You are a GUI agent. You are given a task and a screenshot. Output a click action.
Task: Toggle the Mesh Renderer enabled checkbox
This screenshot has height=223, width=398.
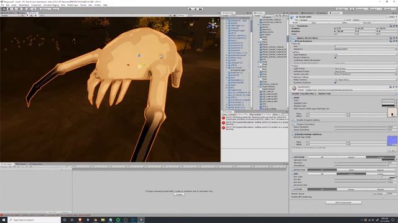click(295, 41)
